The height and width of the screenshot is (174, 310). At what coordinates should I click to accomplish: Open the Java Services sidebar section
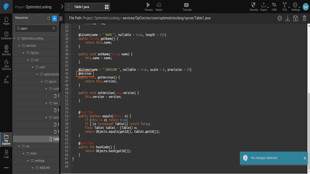pos(6,64)
